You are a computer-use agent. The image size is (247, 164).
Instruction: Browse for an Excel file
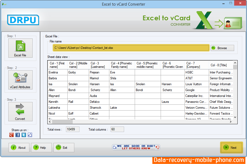coord(222,48)
